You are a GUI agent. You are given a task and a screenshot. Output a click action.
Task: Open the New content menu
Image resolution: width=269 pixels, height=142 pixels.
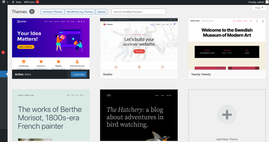(17, 2)
